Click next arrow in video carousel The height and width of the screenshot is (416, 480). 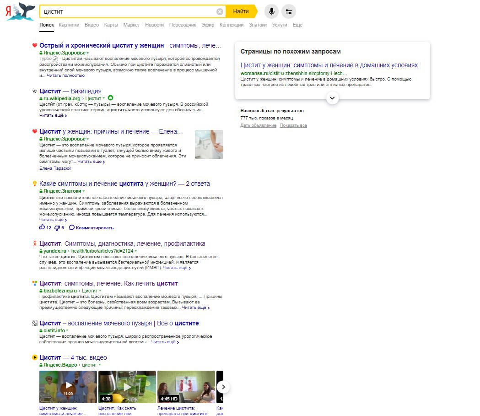click(x=223, y=387)
